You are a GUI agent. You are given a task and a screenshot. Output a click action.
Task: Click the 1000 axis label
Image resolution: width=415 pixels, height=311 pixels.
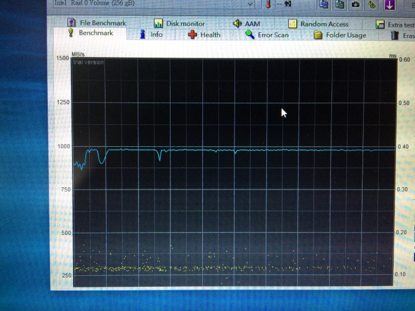64,146
